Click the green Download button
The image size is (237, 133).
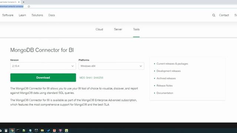(43, 78)
